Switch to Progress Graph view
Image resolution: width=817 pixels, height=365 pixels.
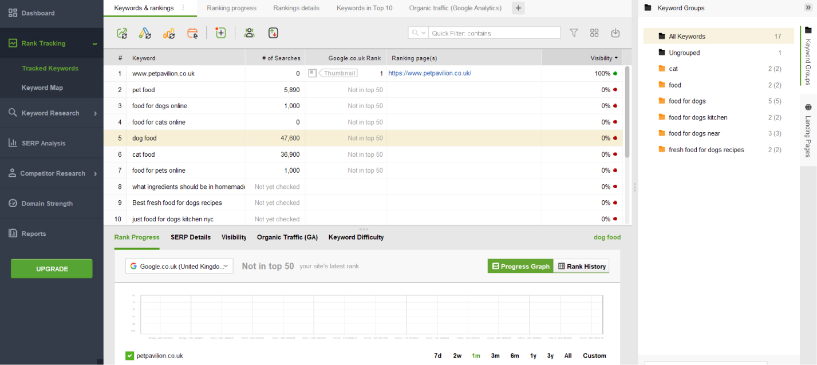point(520,266)
